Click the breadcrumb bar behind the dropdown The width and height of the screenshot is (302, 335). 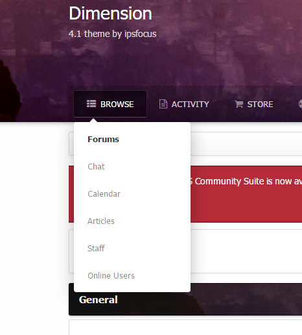tap(246, 143)
